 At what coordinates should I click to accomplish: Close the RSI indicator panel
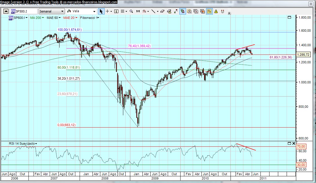pyautogui.click(x=294, y=143)
